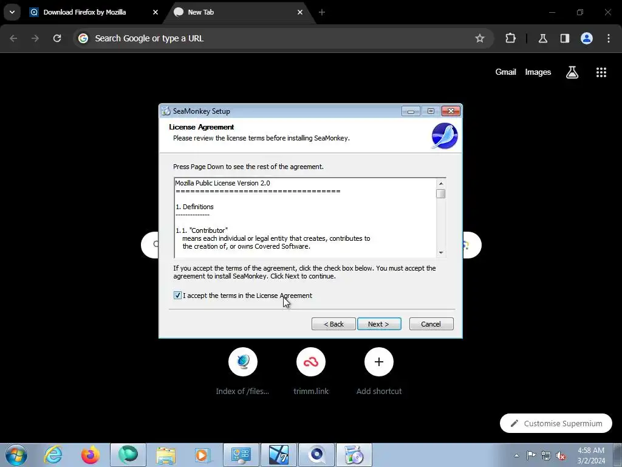Open the Windows Start menu

(16, 455)
